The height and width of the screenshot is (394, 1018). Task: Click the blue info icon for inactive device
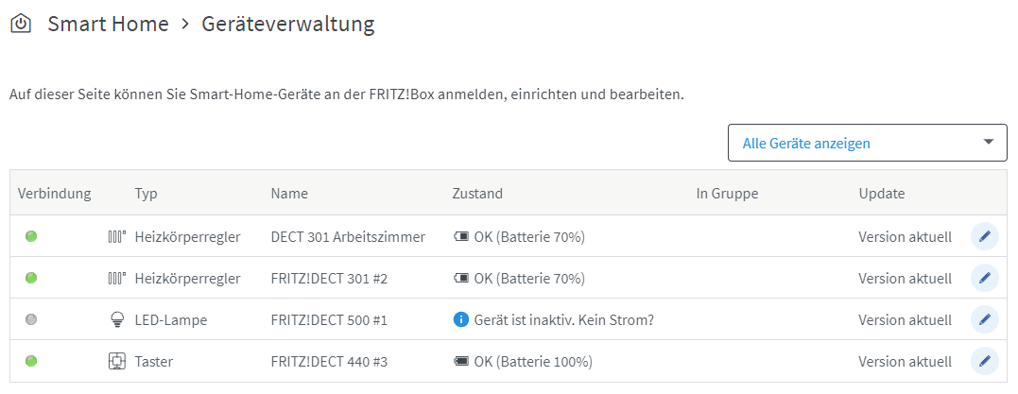click(461, 319)
